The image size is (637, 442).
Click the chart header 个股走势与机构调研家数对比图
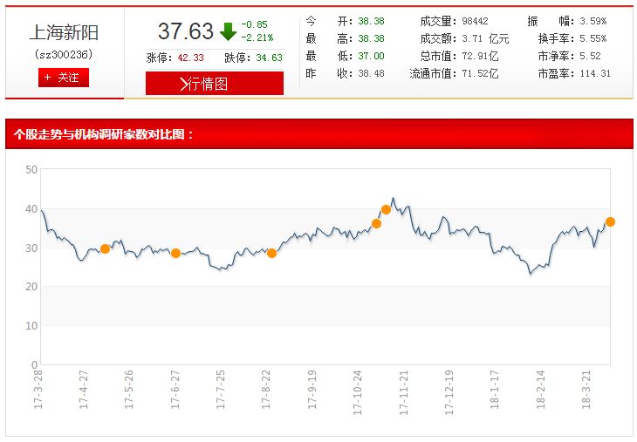[x=104, y=134]
